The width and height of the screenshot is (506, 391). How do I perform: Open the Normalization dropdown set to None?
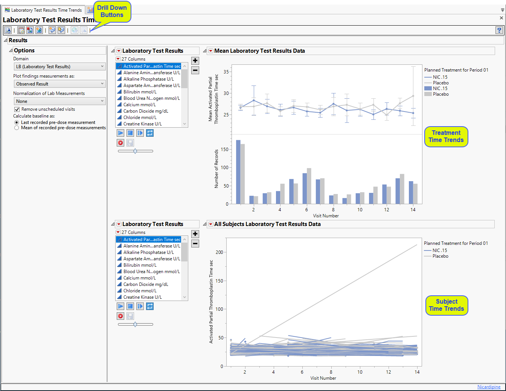[x=59, y=101]
